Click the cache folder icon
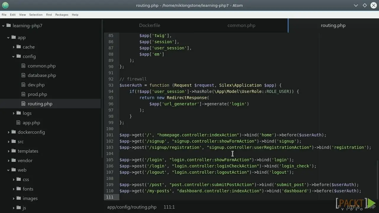The width and height of the screenshot is (379, 213). click(x=19, y=47)
